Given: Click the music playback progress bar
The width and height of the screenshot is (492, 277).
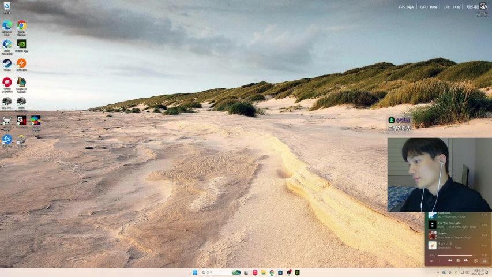Looking at the screenshot, I should [x=458, y=255].
